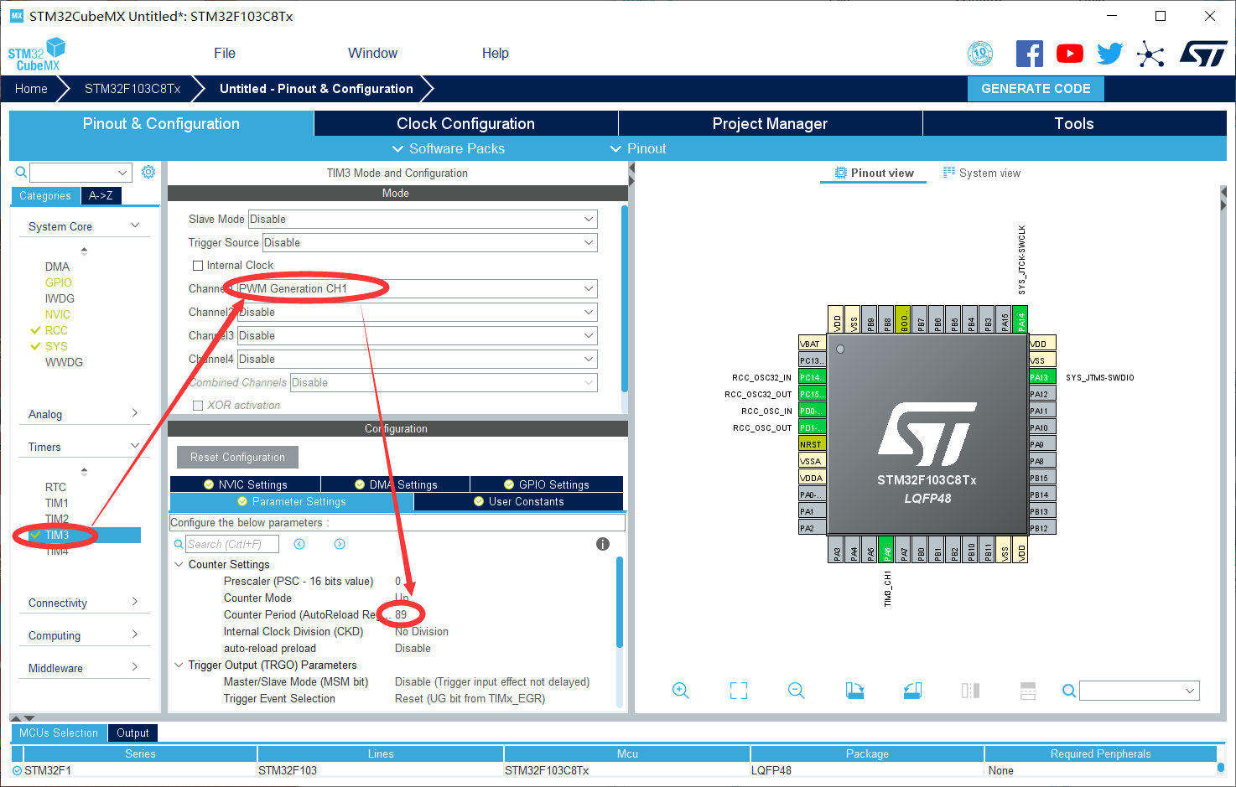
Task: Uncheck TIM3 in the Timers list
Action: (37, 535)
